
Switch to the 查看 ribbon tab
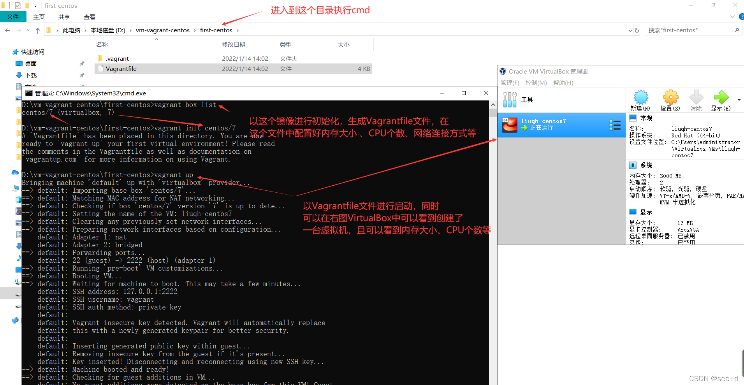[90, 17]
